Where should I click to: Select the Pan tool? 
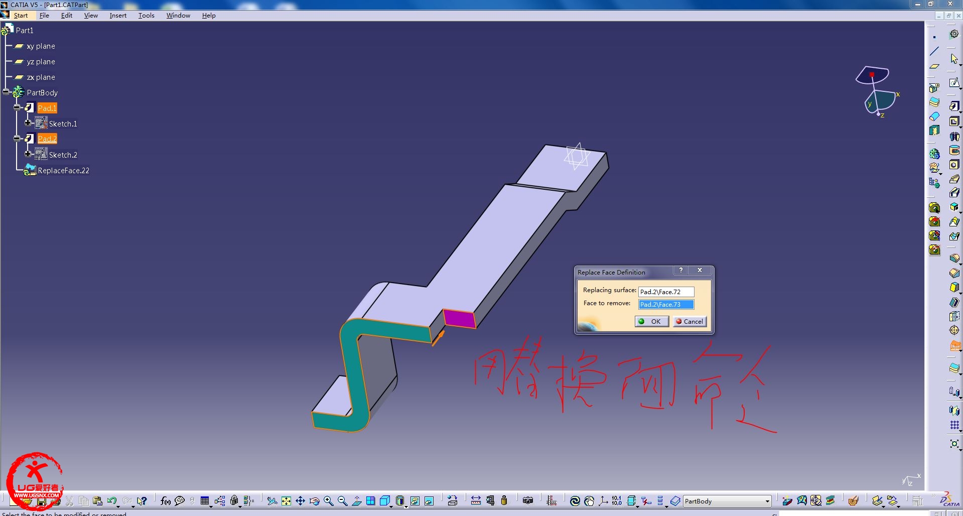click(300, 500)
